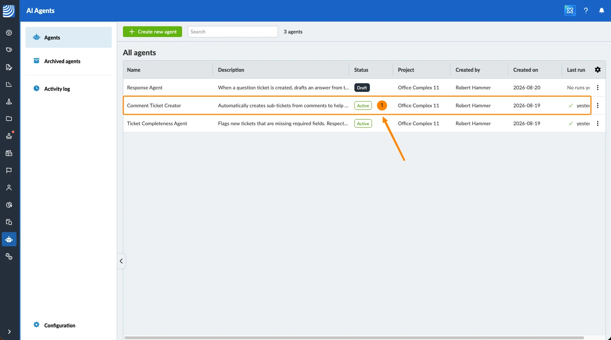Open Configuration at the bottom
Viewport: 611px width, 340px height.
[x=60, y=325]
